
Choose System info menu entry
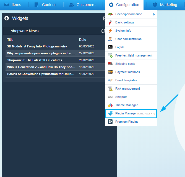131,31
